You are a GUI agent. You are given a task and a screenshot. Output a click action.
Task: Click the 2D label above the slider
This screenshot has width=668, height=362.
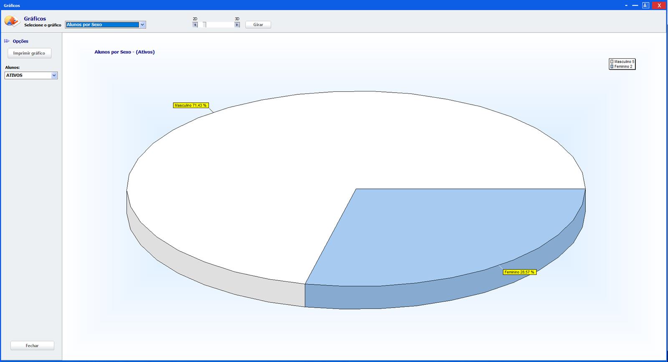pos(195,19)
